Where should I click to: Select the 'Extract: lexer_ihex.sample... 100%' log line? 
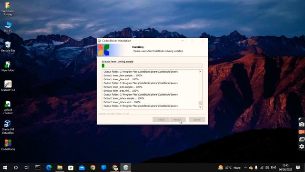(123, 75)
